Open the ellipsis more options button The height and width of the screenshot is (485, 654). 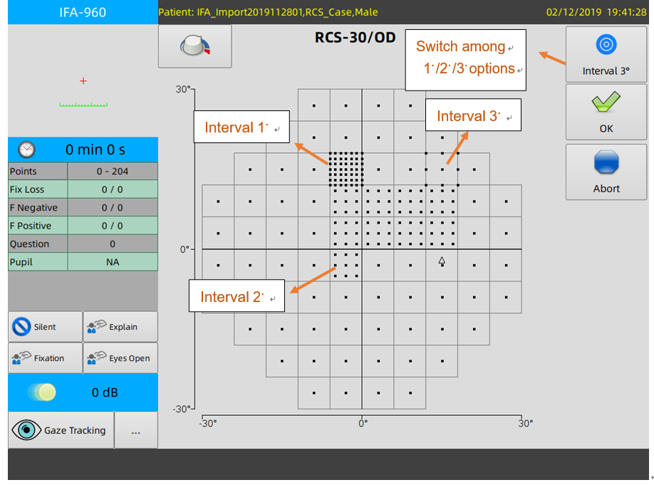tap(135, 430)
